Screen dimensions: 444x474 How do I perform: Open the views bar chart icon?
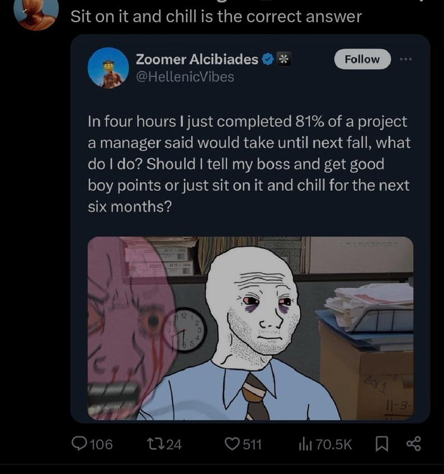[304, 444]
